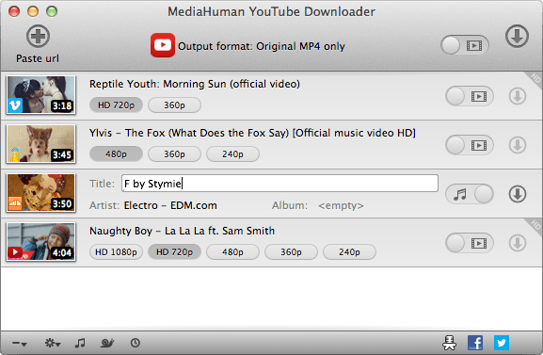Edit the Album <empty> value
Image resolution: width=543 pixels, height=355 pixels.
tap(341, 205)
